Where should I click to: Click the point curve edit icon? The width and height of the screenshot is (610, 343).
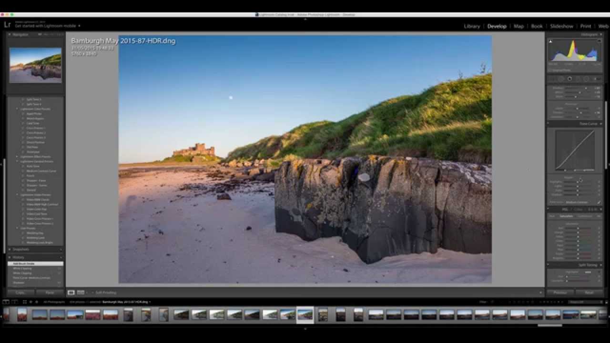[599, 202]
